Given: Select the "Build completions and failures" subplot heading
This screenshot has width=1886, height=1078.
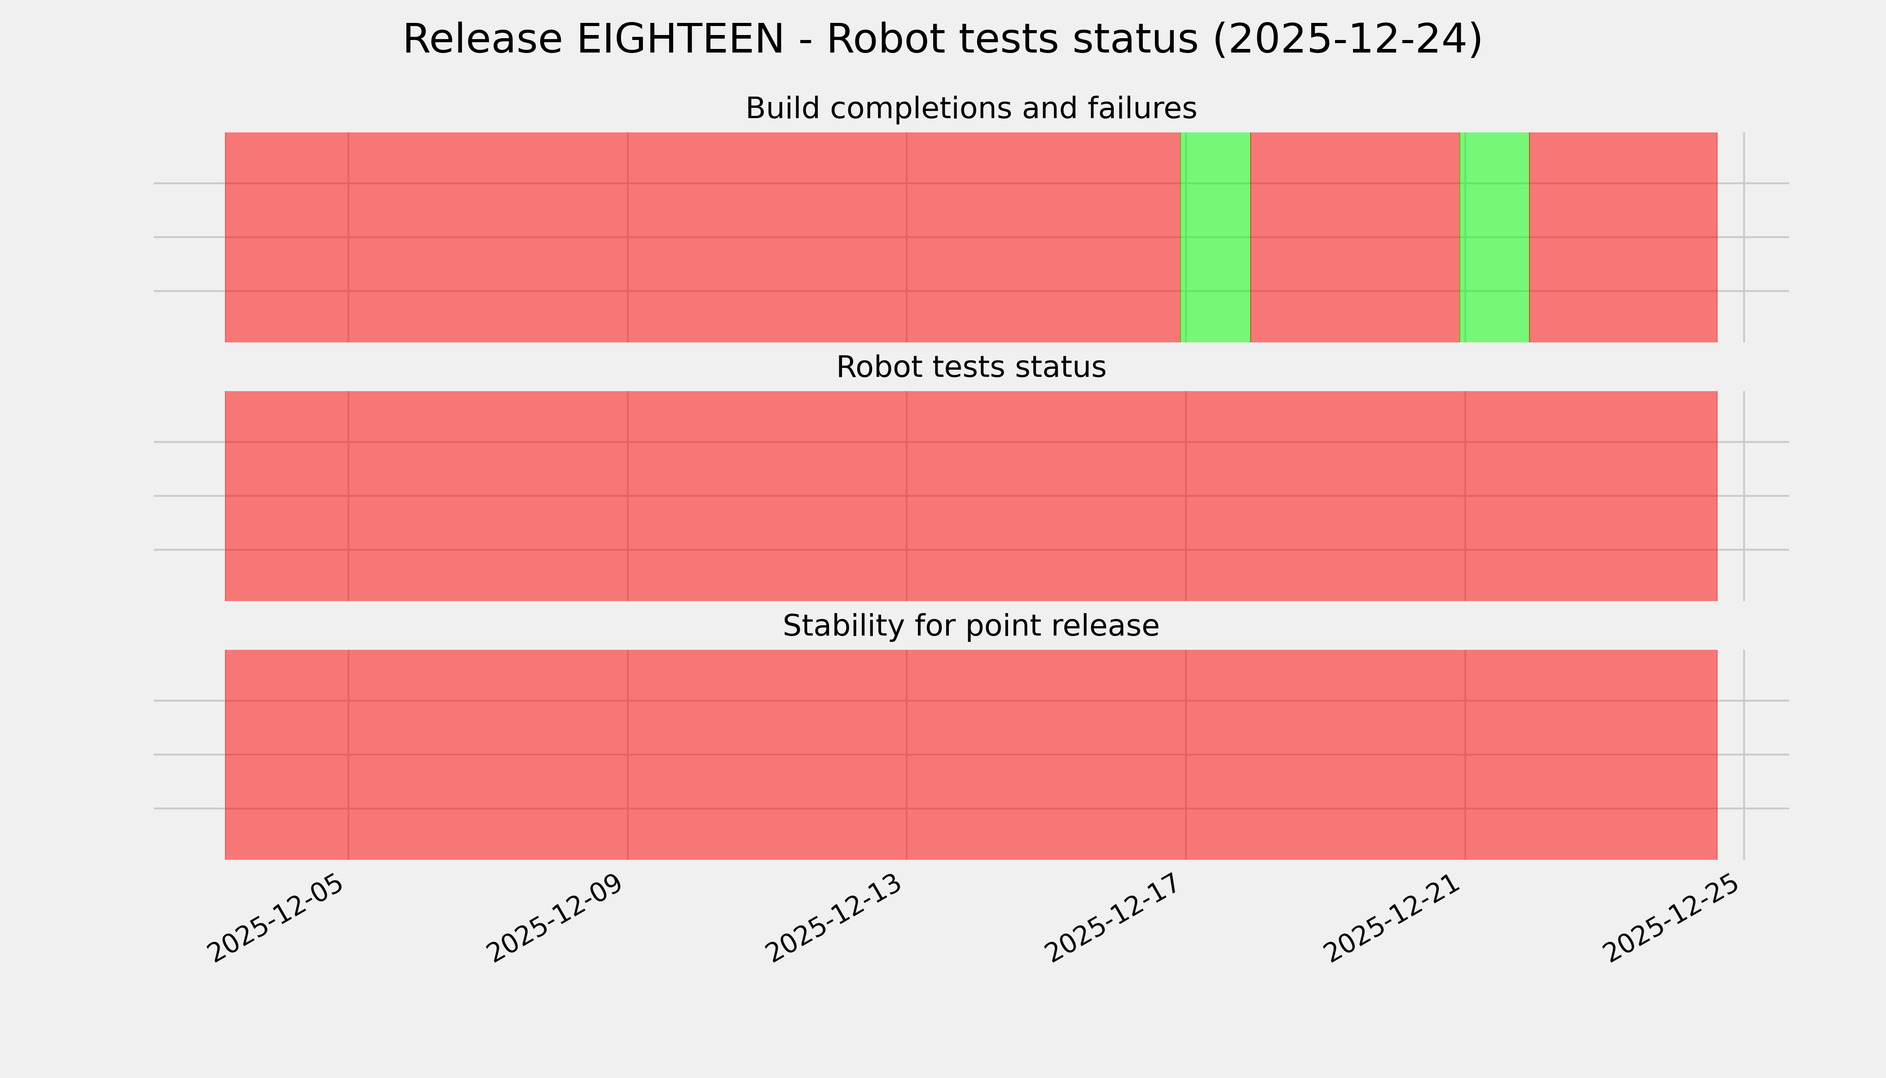Looking at the screenshot, I should click(970, 109).
